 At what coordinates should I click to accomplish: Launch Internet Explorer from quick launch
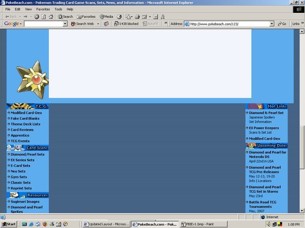(31, 224)
